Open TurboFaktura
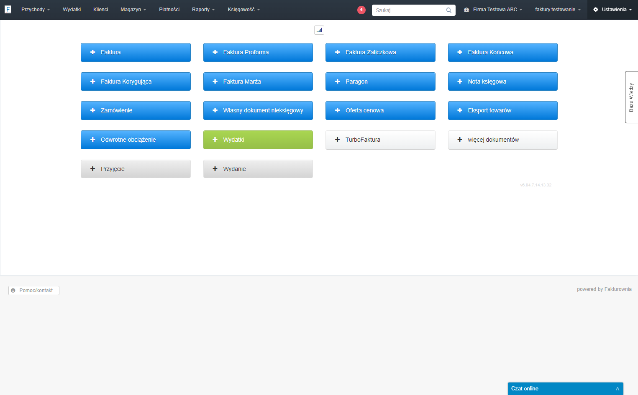This screenshot has height=395, width=638. [380, 140]
